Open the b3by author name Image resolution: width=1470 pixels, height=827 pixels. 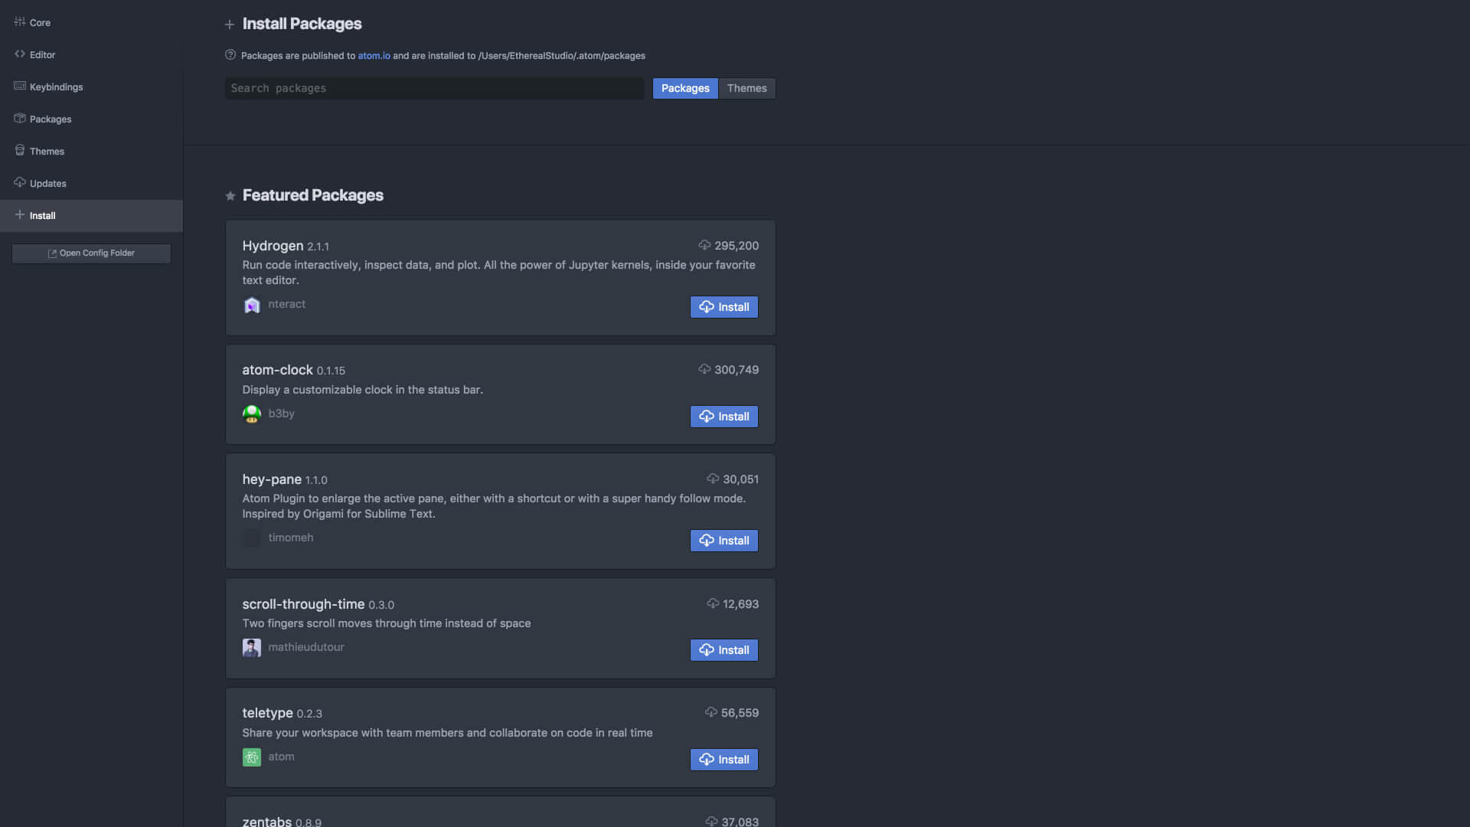(x=281, y=413)
